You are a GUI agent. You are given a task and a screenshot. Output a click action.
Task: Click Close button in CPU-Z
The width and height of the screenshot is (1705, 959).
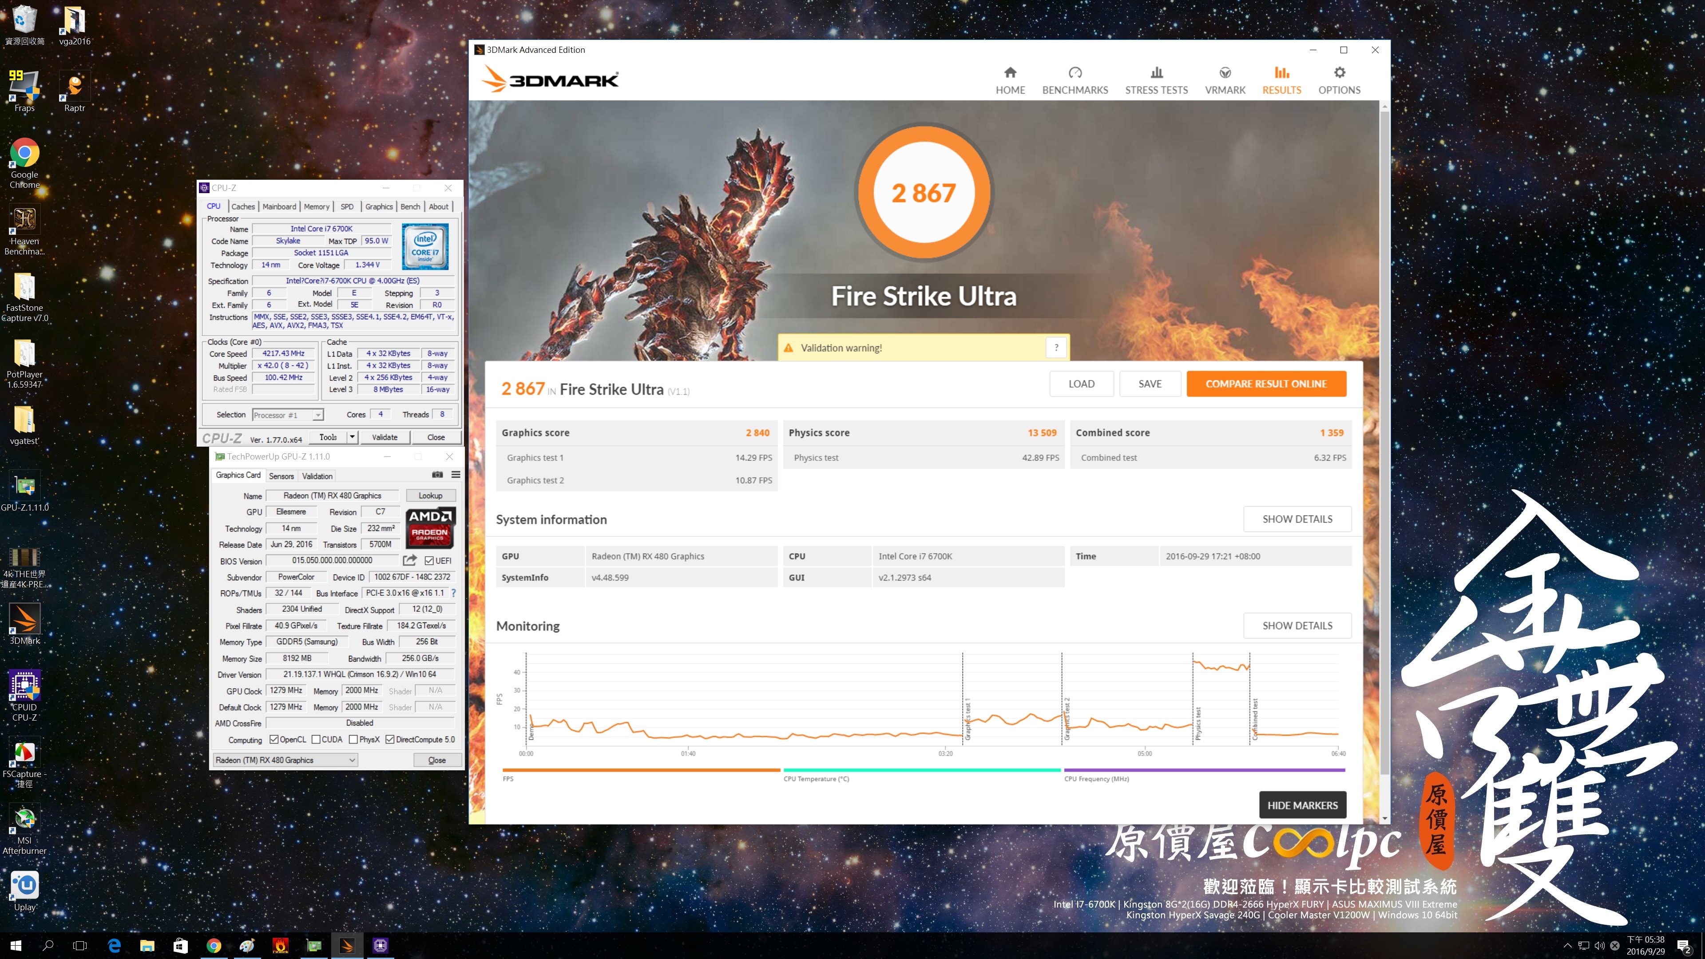(436, 437)
